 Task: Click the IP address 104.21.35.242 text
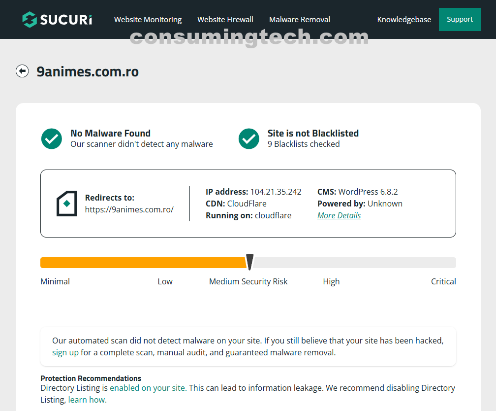click(x=276, y=192)
